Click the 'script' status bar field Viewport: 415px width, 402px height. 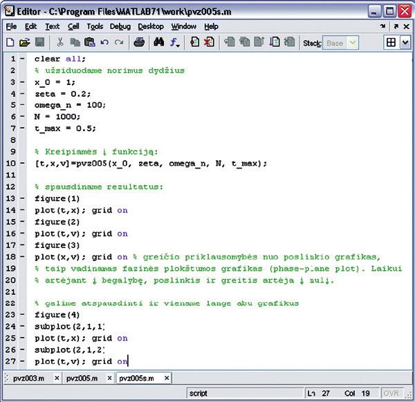coord(245,394)
